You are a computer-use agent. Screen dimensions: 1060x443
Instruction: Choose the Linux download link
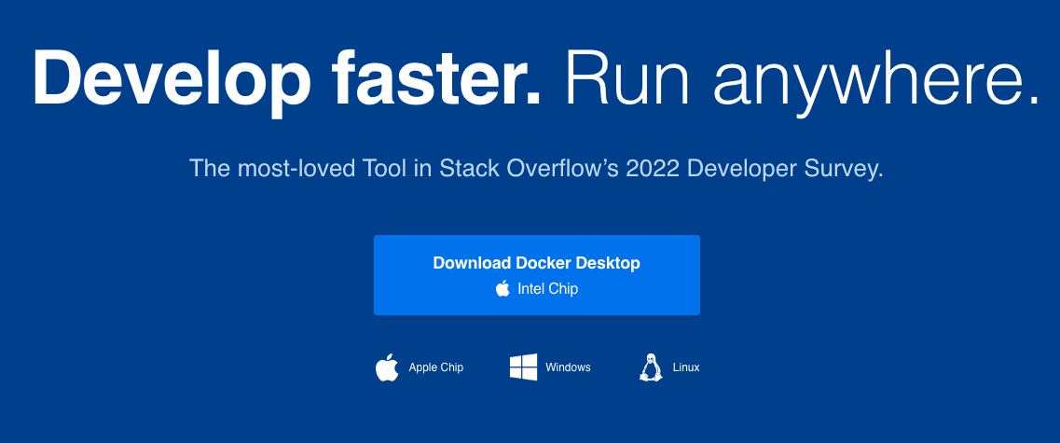[669, 367]
